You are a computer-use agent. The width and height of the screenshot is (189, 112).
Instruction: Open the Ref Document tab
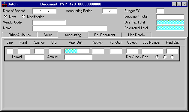[x=105, y=35]
